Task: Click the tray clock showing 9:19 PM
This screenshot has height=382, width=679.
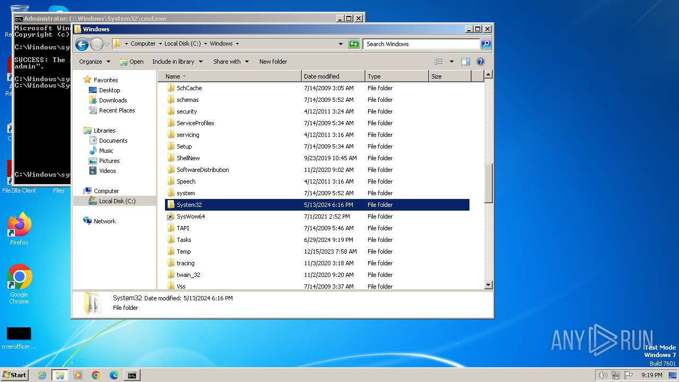Action: [651, 375]
